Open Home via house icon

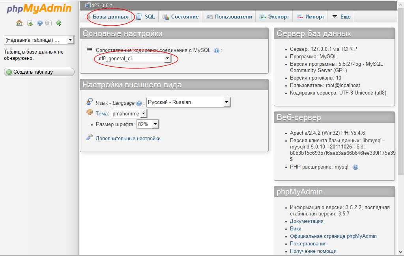[x=19, y=23]
